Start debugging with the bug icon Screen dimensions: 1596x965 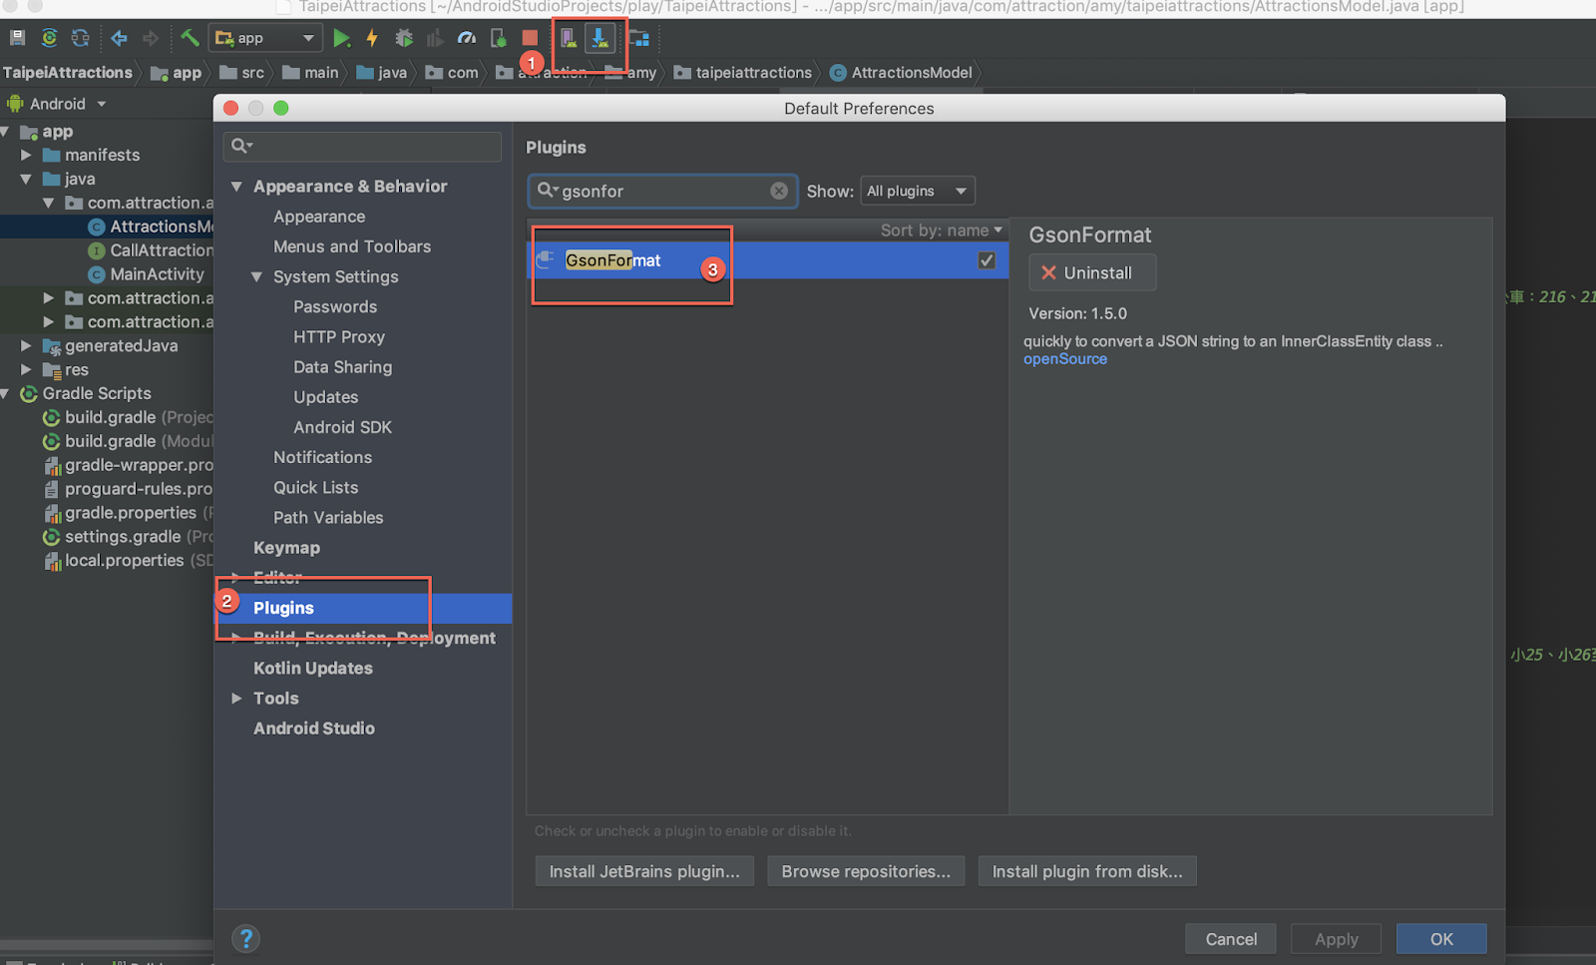tap(404, 38)
